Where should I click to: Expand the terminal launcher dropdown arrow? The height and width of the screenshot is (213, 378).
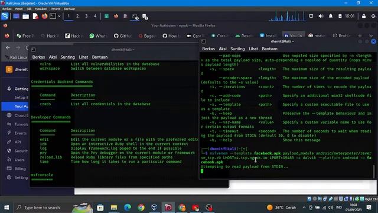tap(59, 16)
